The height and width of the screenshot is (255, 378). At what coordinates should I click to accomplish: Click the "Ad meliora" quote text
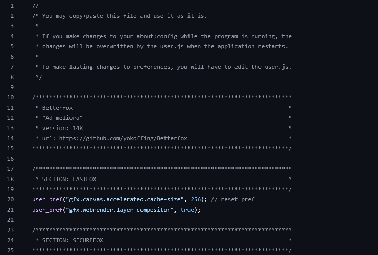point(62,118)
